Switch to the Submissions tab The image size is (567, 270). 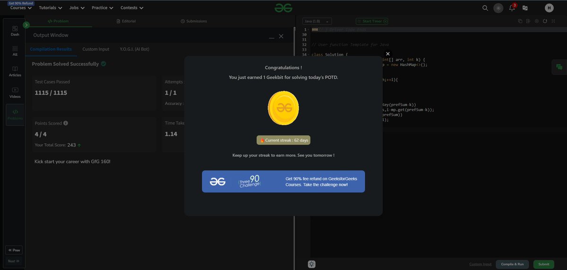pos(194,21)
